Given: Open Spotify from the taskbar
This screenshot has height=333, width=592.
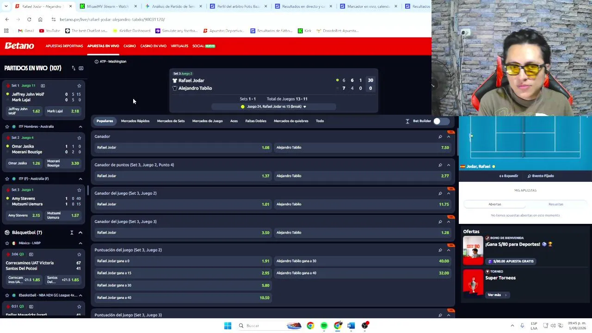Looking at the screenshot, I should 324,326.
